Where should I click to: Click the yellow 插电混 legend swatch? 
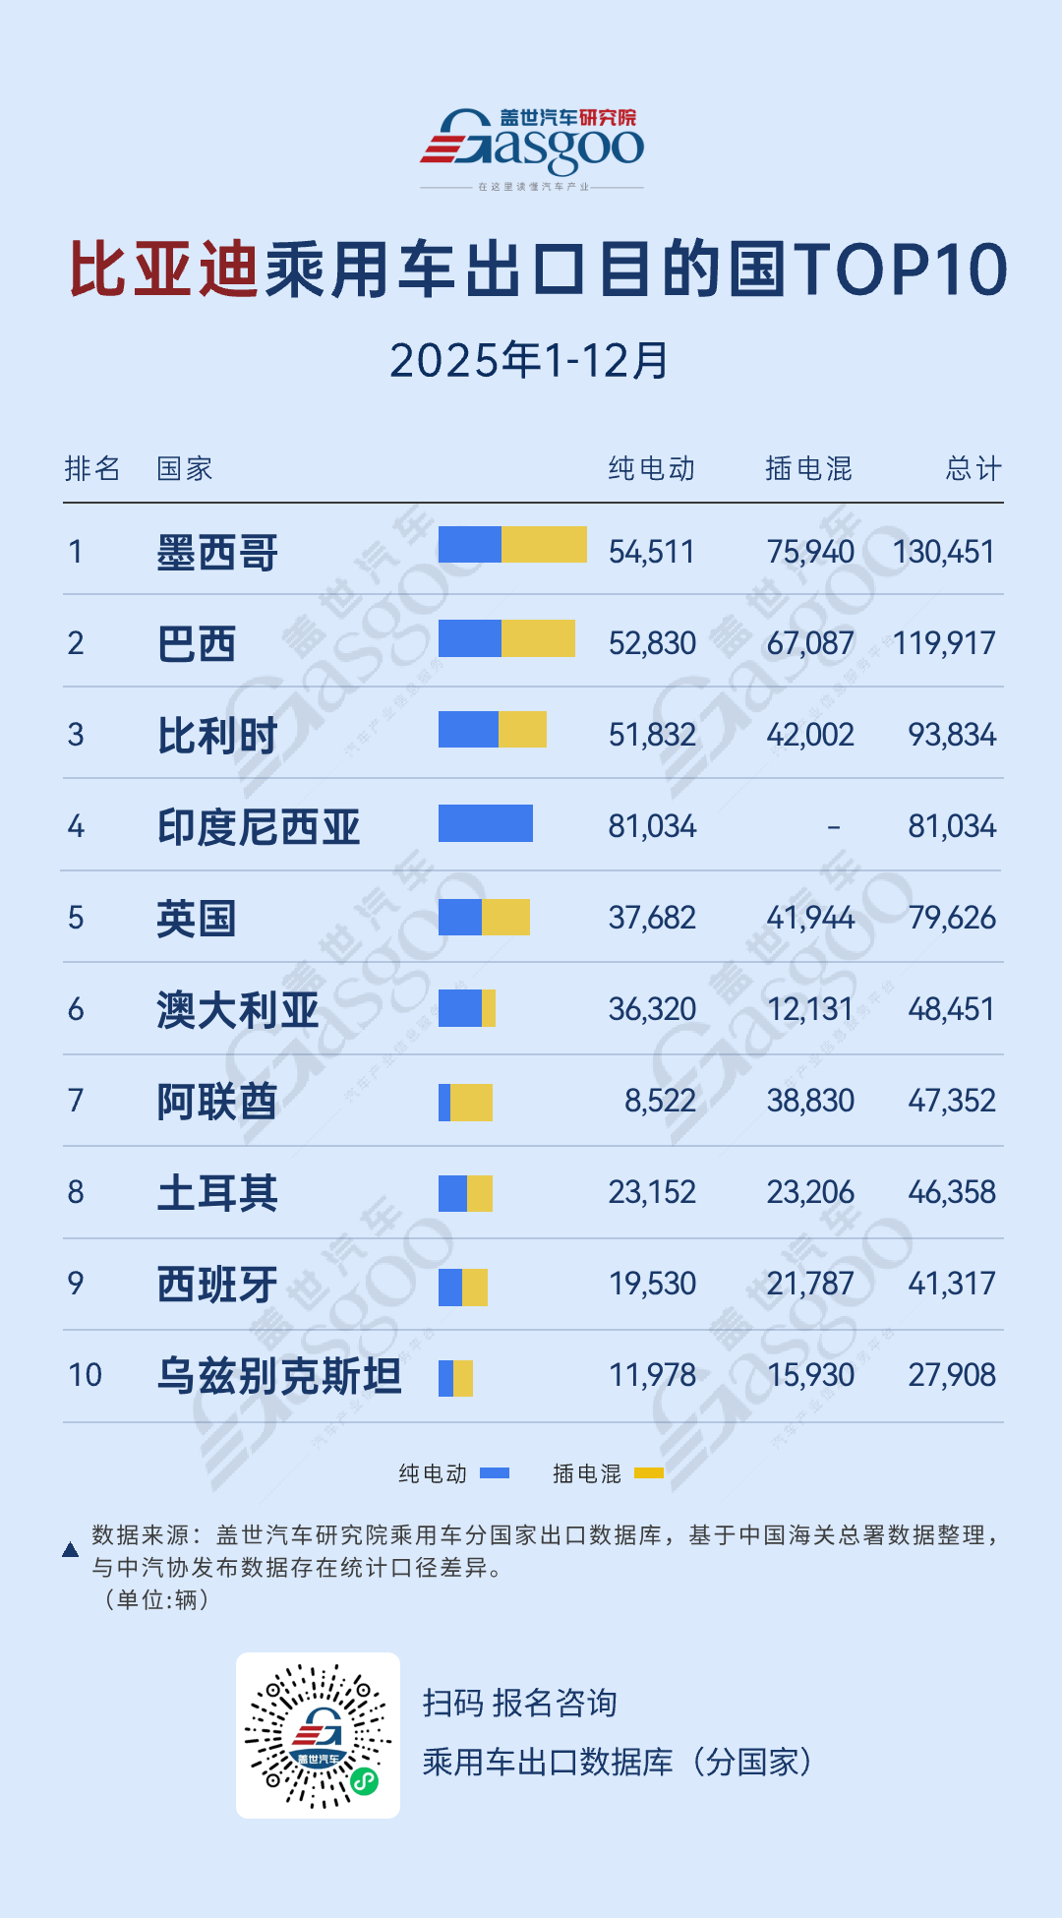pyautogui.click(x=649, y=1472)
